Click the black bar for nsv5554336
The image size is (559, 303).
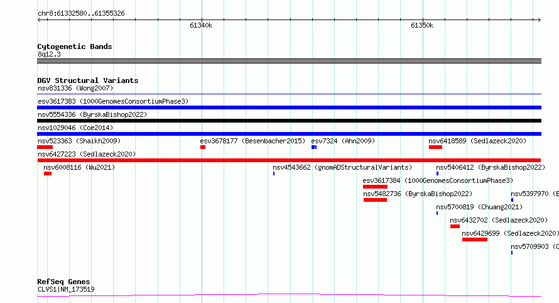[289, 121]
